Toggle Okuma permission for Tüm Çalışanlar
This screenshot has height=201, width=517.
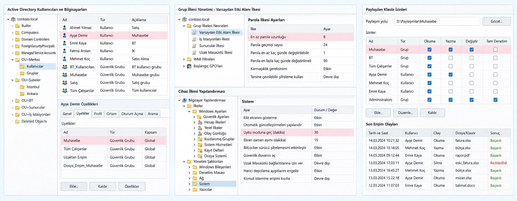point(429,66)
